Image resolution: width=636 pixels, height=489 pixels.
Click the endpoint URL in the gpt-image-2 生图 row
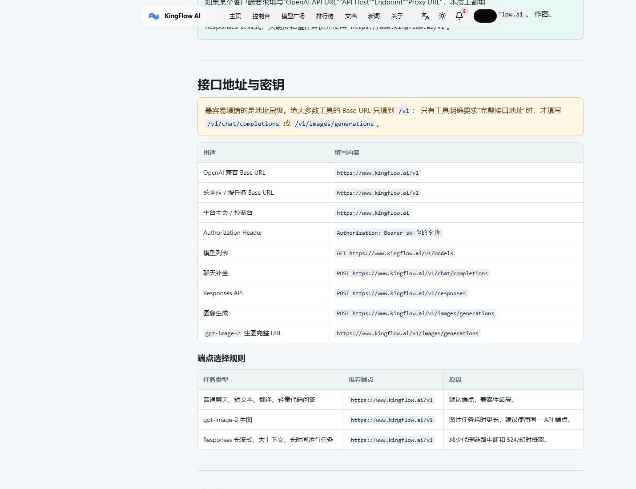point(392,420)
